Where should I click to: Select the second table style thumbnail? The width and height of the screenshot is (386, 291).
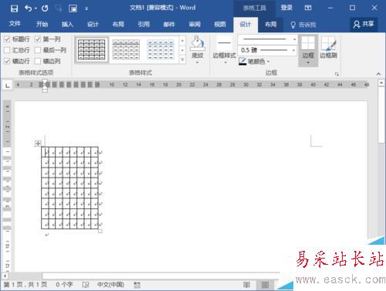(126, 49)
